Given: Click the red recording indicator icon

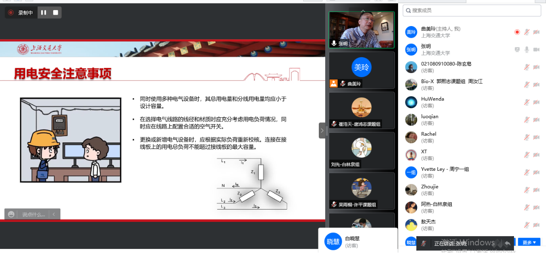Looking at the screenshot, I should [x=11, y=13].
